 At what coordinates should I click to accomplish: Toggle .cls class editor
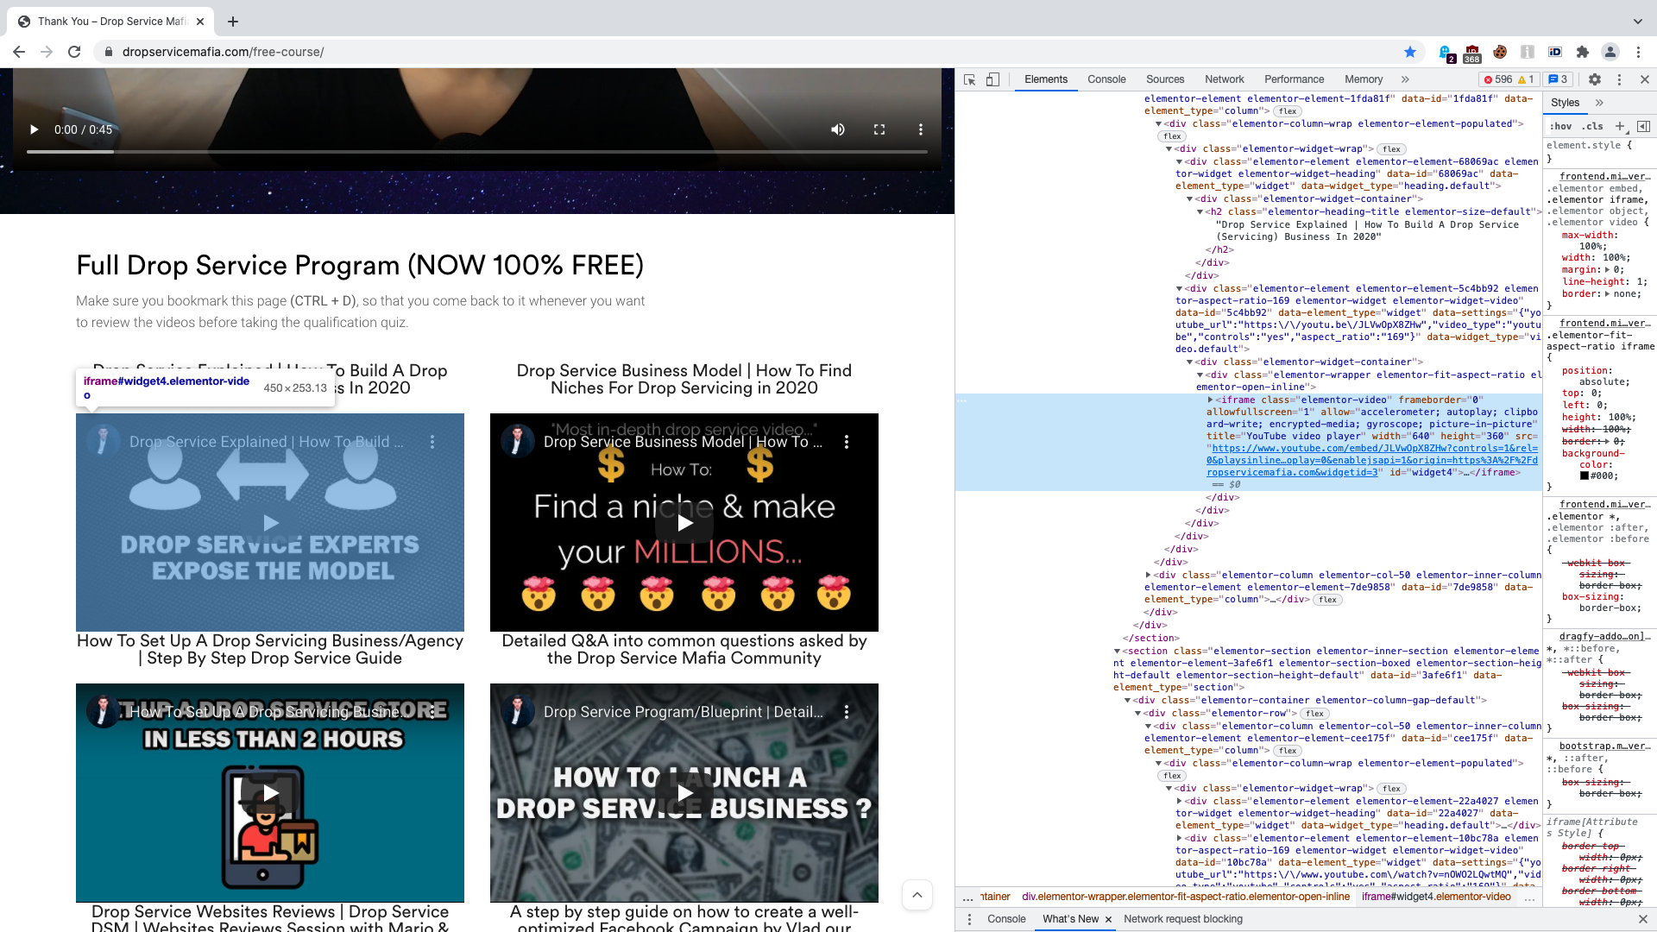tap(1592, 127)
